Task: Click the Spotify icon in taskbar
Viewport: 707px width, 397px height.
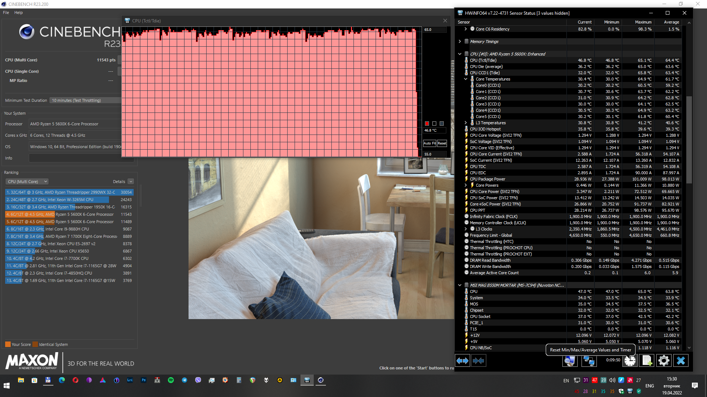Action: pos(171,380)
